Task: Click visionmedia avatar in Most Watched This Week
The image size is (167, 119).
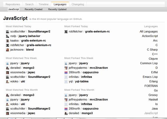Action: click(8, 73)
